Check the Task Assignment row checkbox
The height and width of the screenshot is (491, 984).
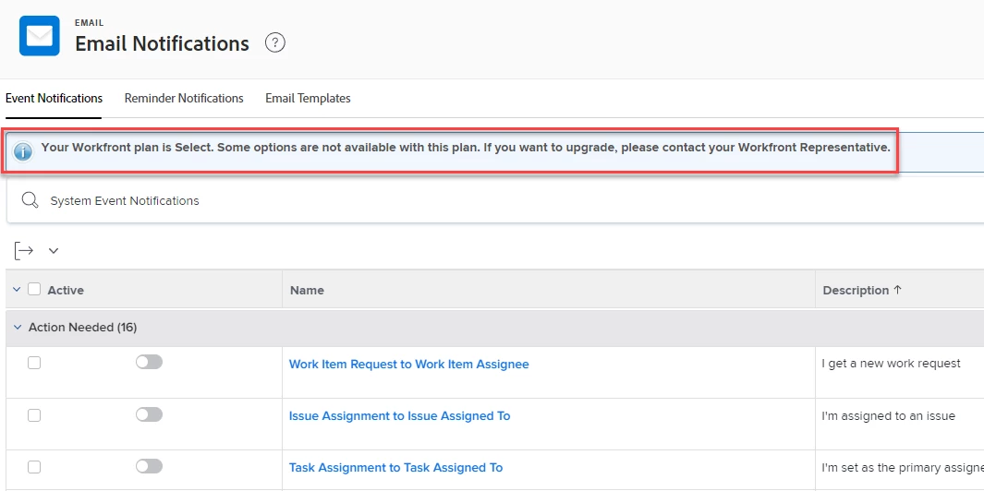point(34,467)
